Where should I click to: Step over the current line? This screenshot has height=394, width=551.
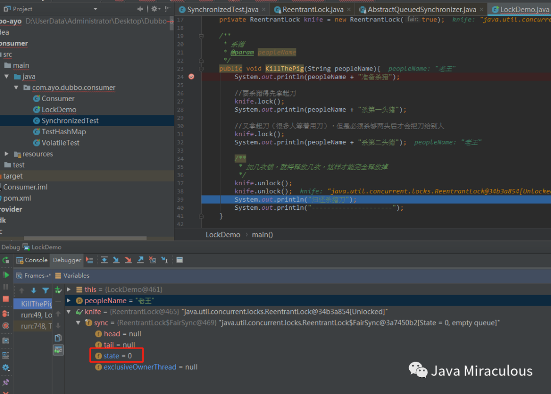click(105, 260)
